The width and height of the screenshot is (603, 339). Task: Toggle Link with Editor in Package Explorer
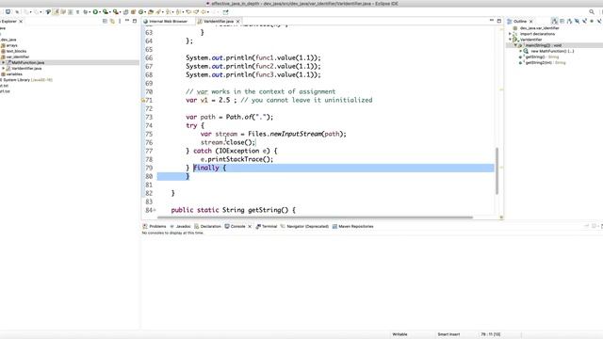click(x=112, y=21)
